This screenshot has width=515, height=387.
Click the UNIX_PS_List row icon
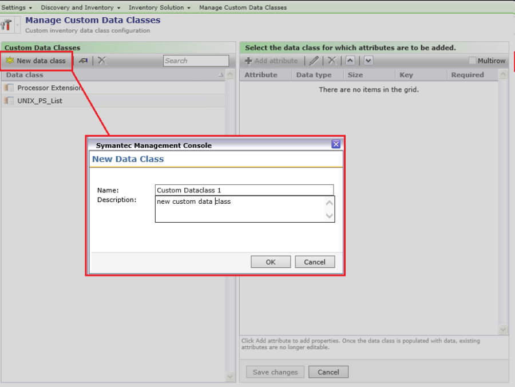[9, 101]
